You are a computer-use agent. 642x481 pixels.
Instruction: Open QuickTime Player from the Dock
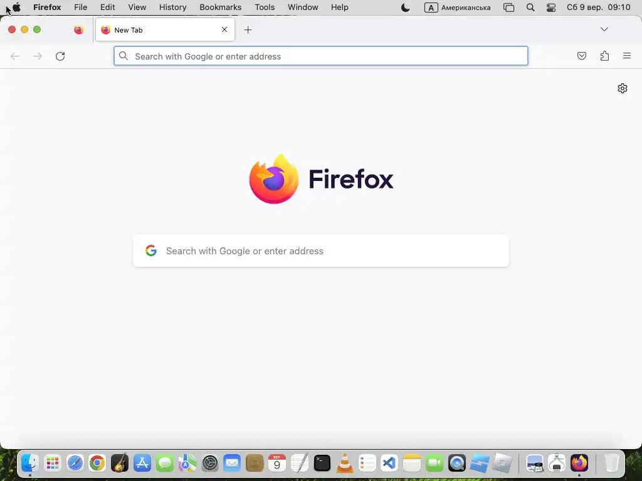pyautogui.click(x=457, y=463)
